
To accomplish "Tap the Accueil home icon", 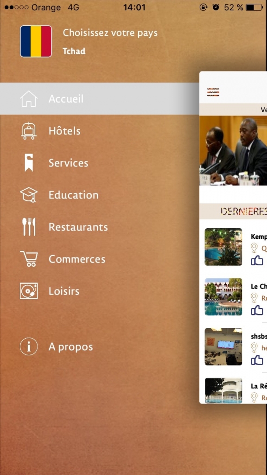I will [29, 99].
